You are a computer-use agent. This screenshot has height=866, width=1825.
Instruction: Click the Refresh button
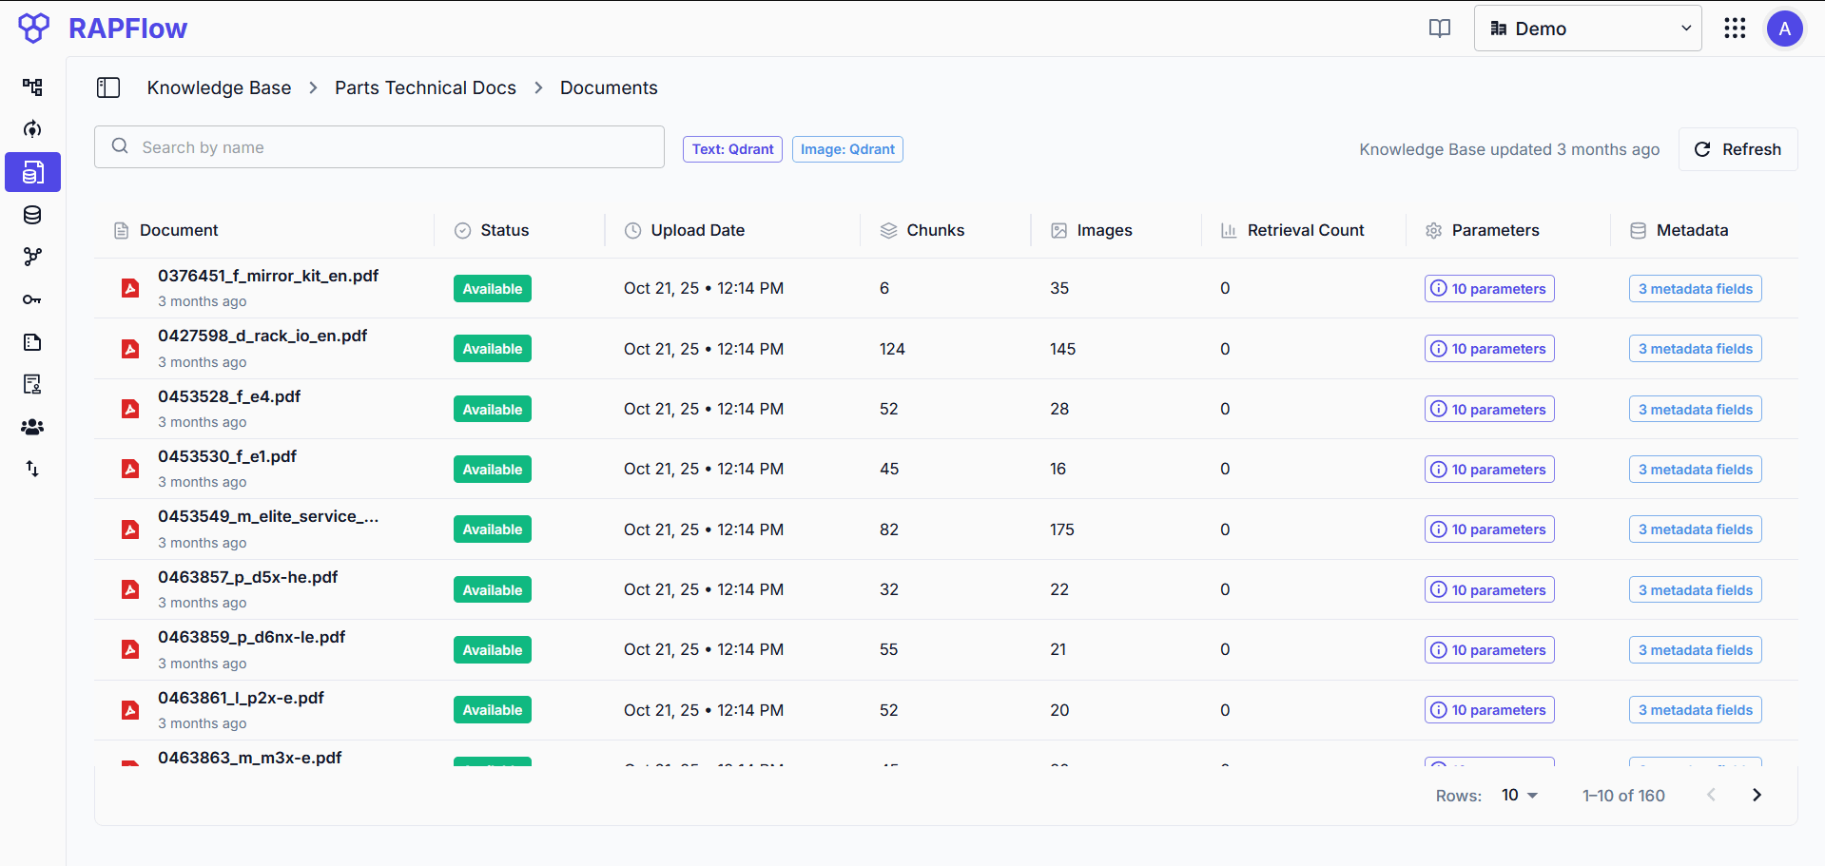1738,149
